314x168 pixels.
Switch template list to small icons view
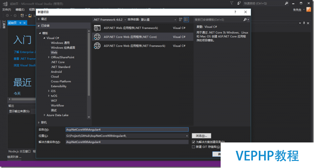point(180,19)
